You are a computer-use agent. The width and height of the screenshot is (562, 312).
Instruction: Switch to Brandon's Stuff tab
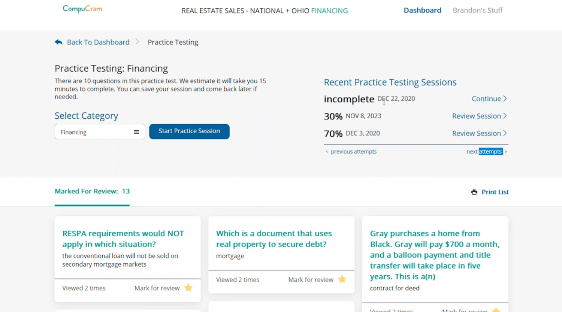click(478, 10)
